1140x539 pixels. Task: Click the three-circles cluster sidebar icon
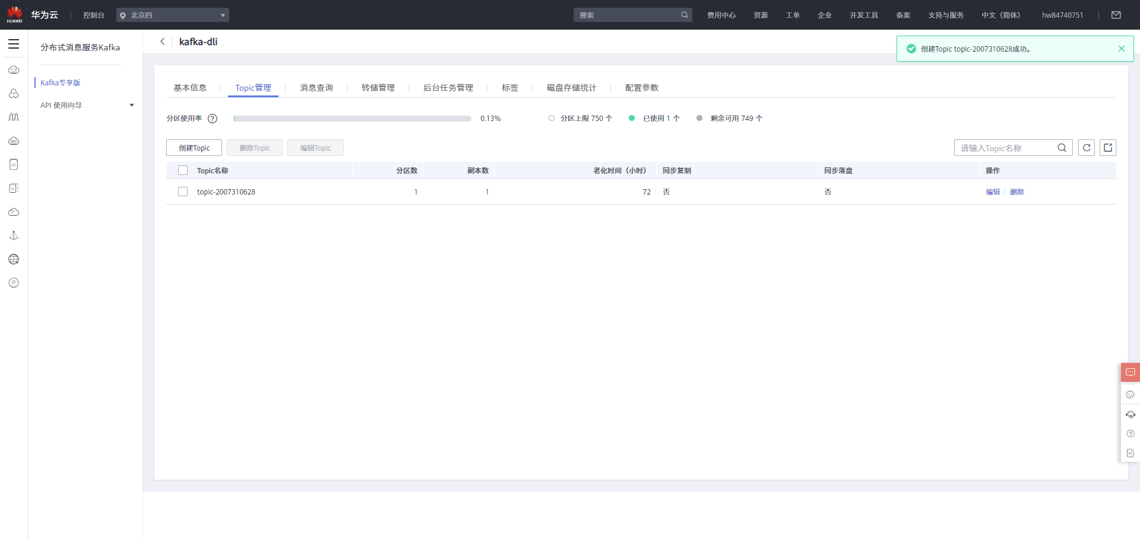tap(14, 94)
